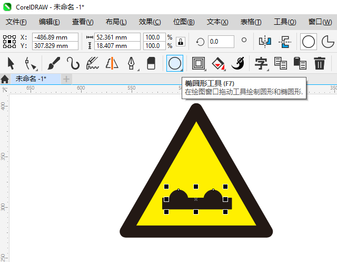The height and width of the screenshot is (262, 337).
Task: Click the black triangle border
Action: click(196, 231)
